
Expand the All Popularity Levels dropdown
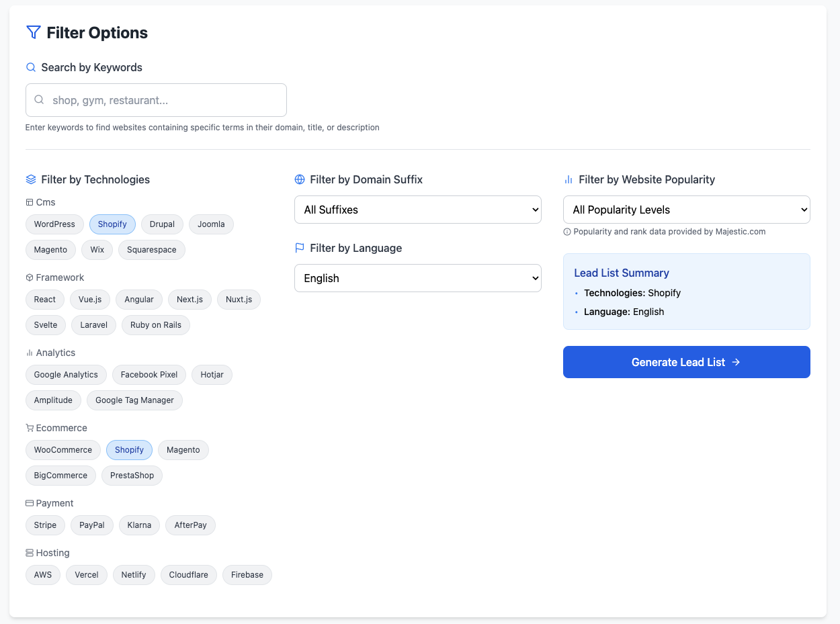(686, 210)
